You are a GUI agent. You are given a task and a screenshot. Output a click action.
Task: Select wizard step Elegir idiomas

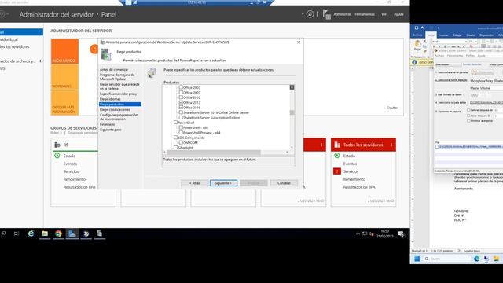point(110,99)
